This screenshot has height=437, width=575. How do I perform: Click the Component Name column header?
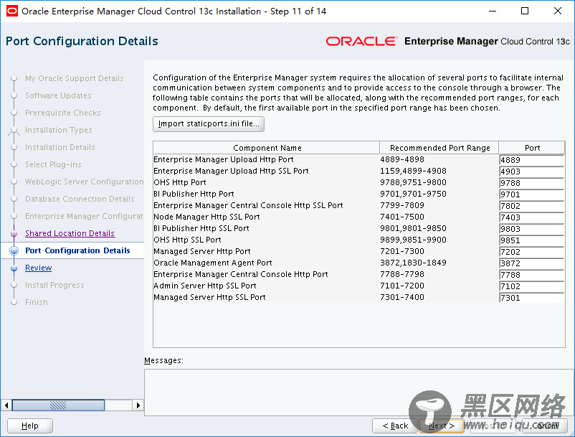[x=267, y=148]
